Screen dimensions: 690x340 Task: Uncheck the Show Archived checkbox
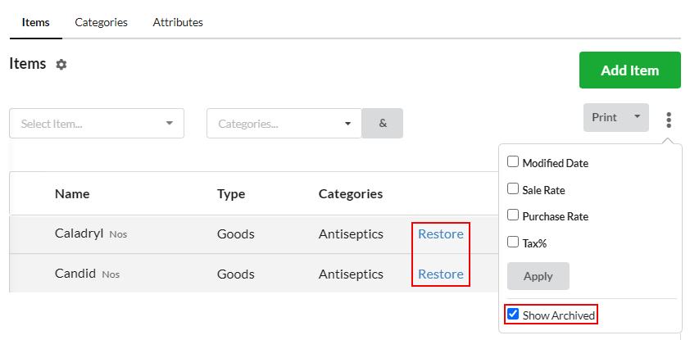[x=513, y=314]
